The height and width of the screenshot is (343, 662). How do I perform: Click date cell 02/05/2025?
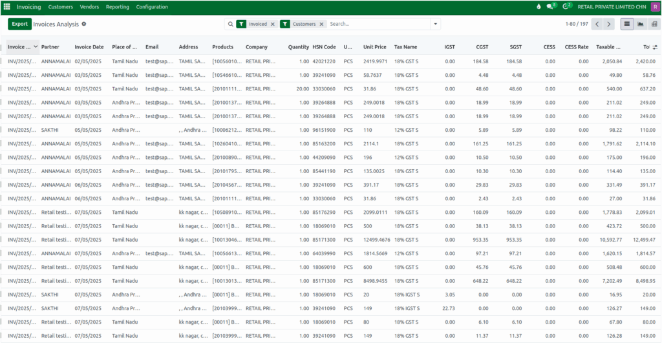[88, 61]
